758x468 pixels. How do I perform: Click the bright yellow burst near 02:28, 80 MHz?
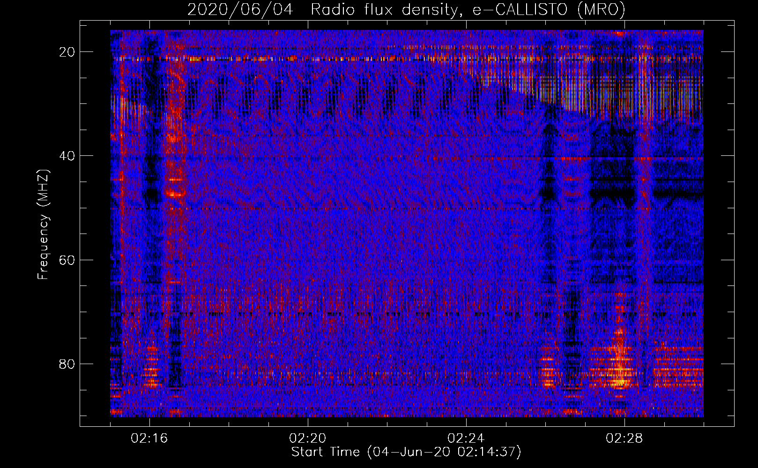point(620,370)
